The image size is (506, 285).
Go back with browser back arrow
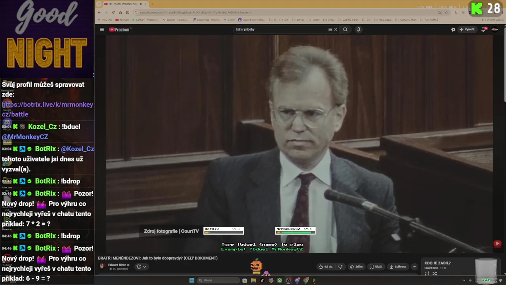tap(99, 12)
